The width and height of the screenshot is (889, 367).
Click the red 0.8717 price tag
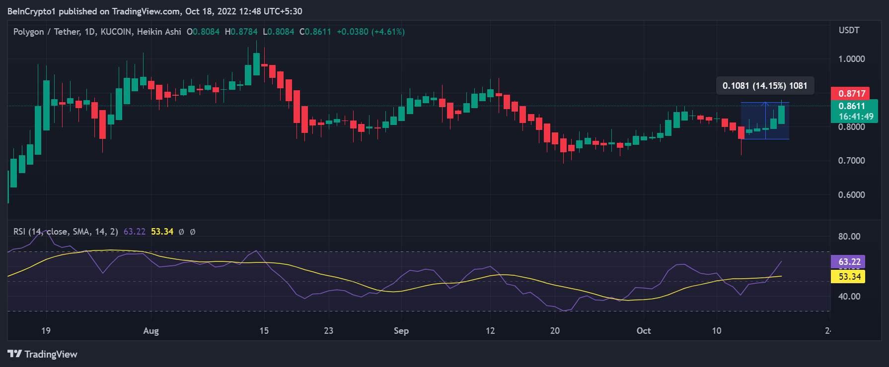pyautogui.click(x=851, y=93)
